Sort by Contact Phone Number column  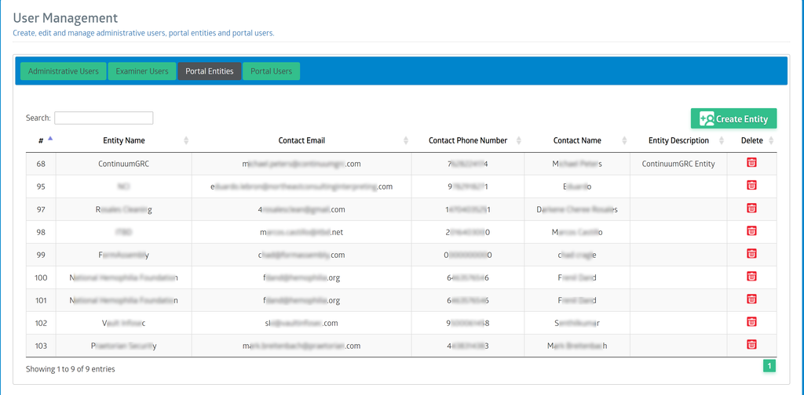[468, 141]
